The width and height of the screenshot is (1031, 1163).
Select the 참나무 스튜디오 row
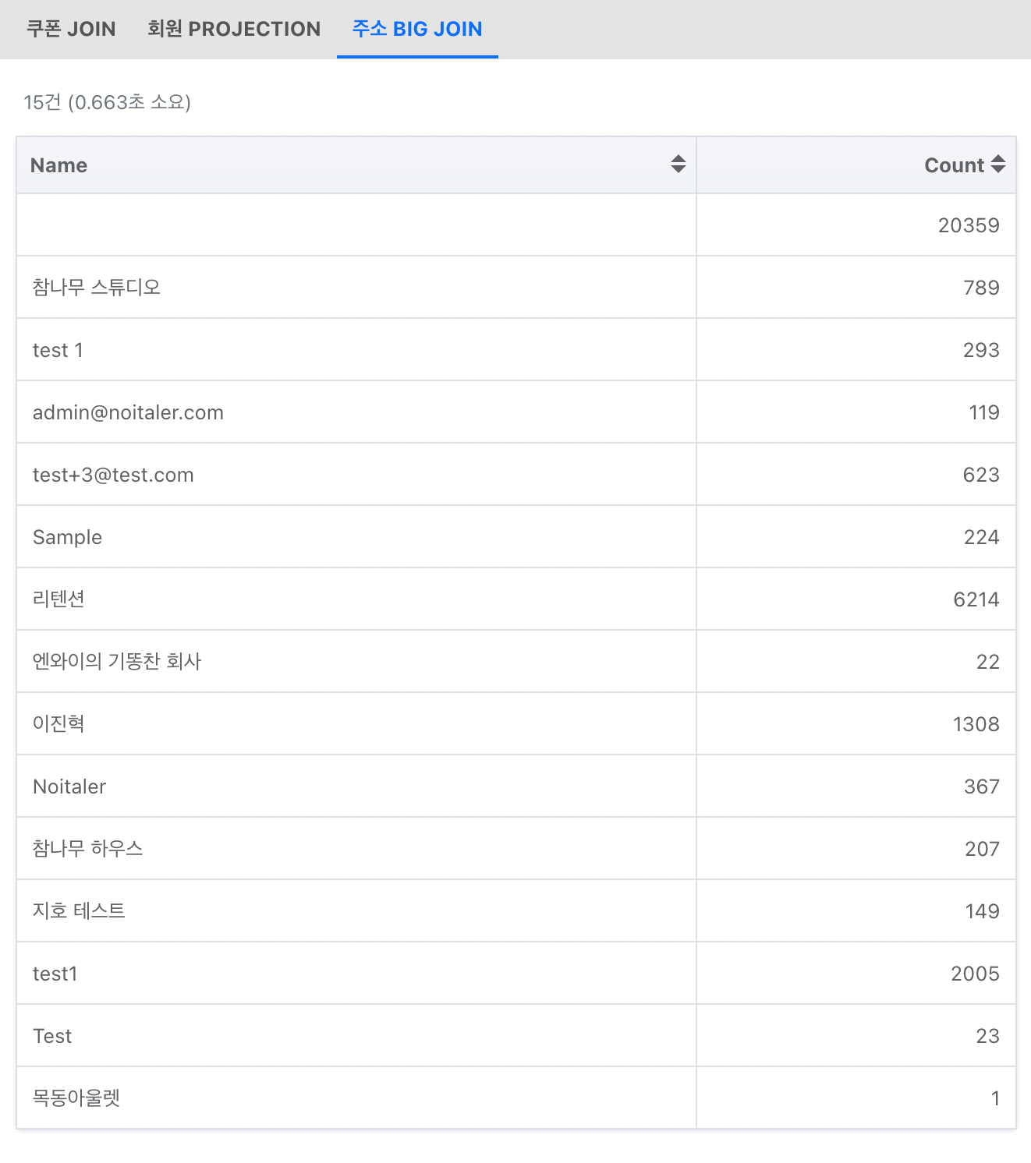click(x=97, y=288)
